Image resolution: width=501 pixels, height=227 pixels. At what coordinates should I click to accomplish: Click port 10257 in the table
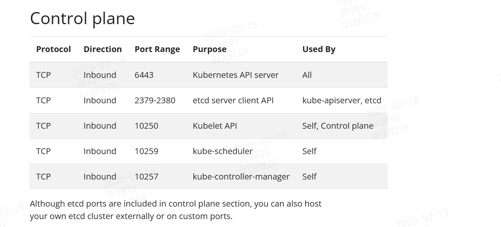coord(146,177)
